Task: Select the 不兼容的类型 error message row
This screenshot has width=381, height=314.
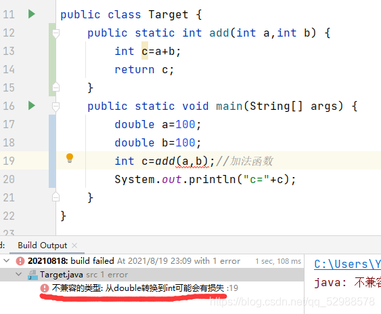Action: (x=152, y=288)
